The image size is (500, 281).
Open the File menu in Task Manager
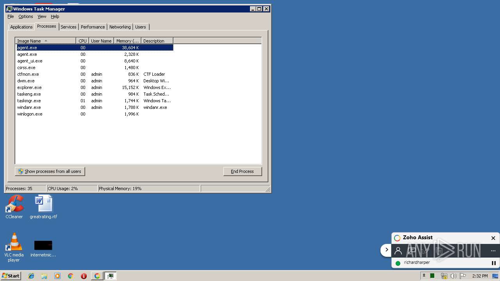[x=11, y=16]
